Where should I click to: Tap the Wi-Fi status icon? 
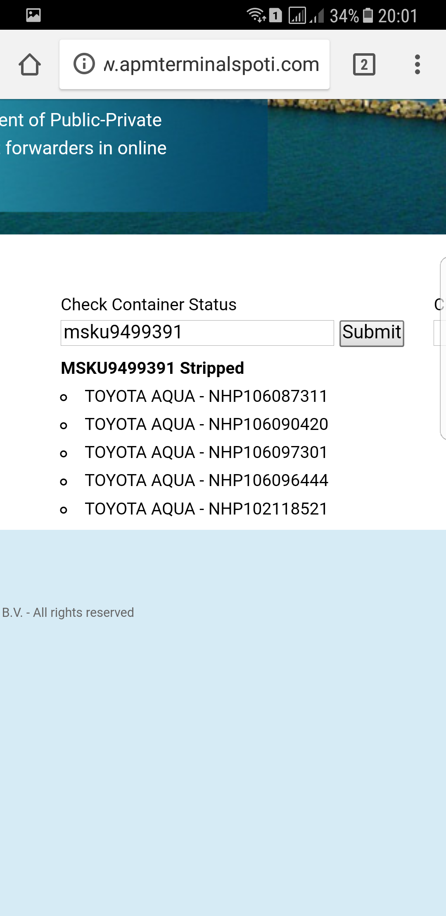[256, 15]
